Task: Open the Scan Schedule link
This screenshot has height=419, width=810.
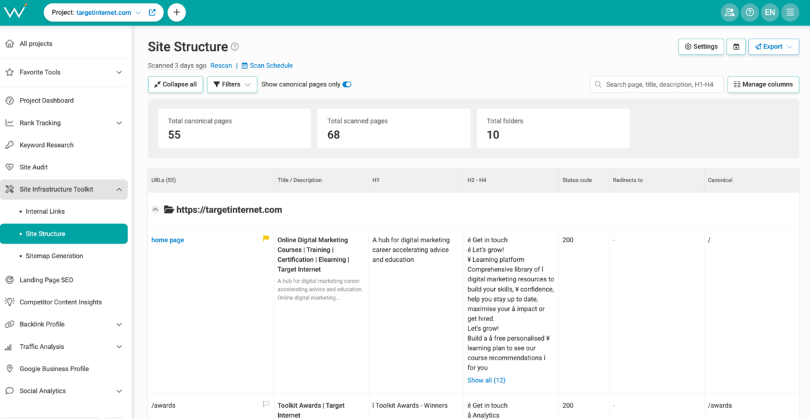Action: point(267,65)
